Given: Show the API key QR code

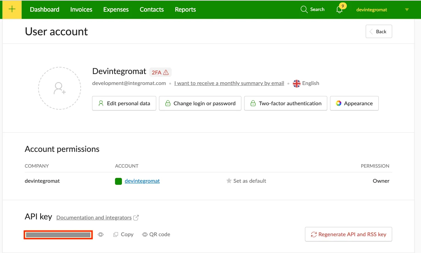Looking at the screenshot, I should pyautogui.click(x=156, y=234).
